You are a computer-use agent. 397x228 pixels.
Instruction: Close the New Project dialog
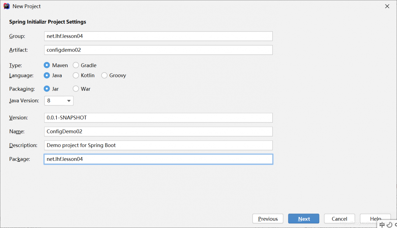[387, 6]
